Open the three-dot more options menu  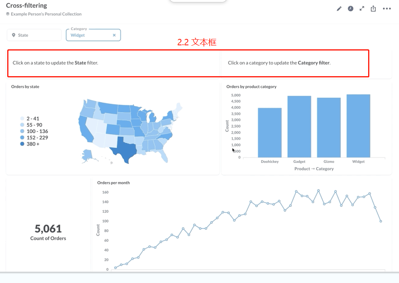pos(387,8)
